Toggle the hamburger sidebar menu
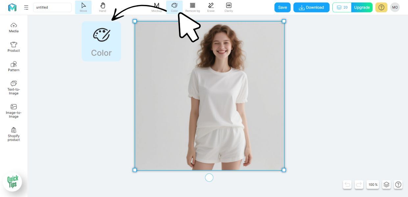Image resolution: width=408 pixels, height=197 pixels. (x=26, y=7)
